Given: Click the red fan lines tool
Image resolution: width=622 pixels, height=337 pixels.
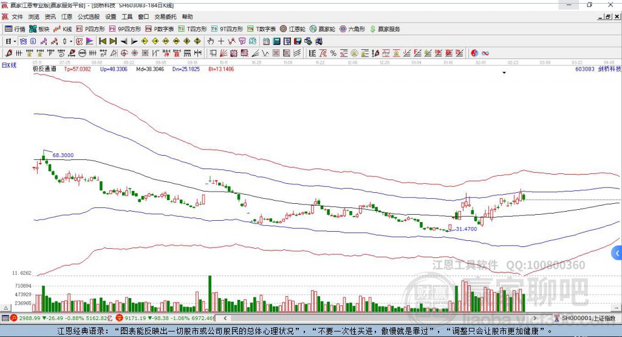Looking at the screenshot, I should coord(223,53).
